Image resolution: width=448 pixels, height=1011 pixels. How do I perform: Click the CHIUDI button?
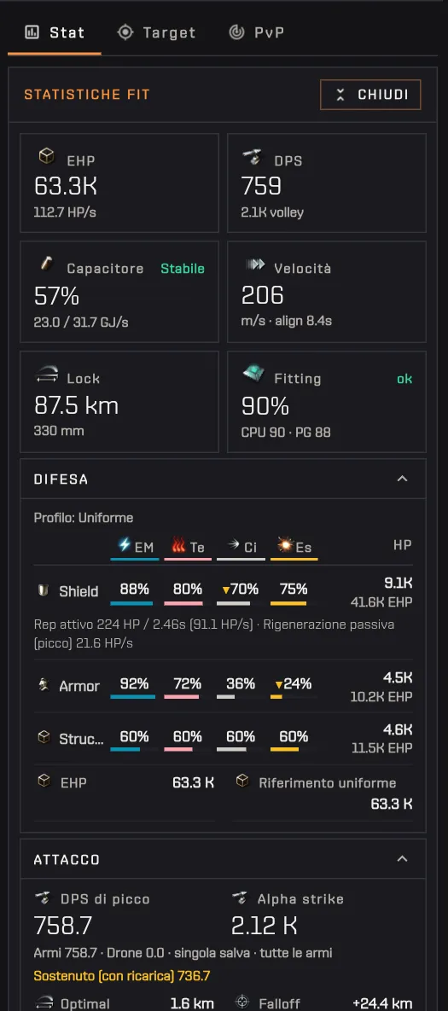click(370, 95)
